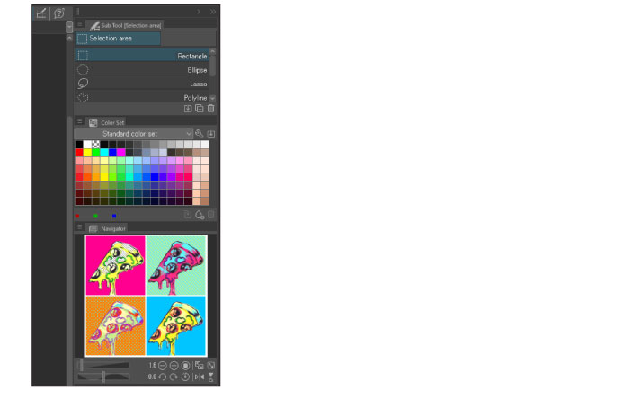Viewport: 623px width, 399px height.
Task: Pick the white swatch in top row
Action: pyautogui.click(x=87, y=145)
